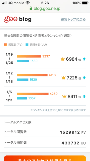Image resolution: width=90 pixels, height=161 pixels.
Task: Click the goo blog logo
Action: [x=18, y=19]
